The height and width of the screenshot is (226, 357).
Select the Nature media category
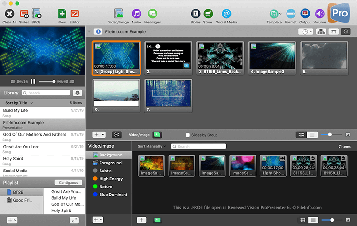pyautogui.click(x=106, y=187)
